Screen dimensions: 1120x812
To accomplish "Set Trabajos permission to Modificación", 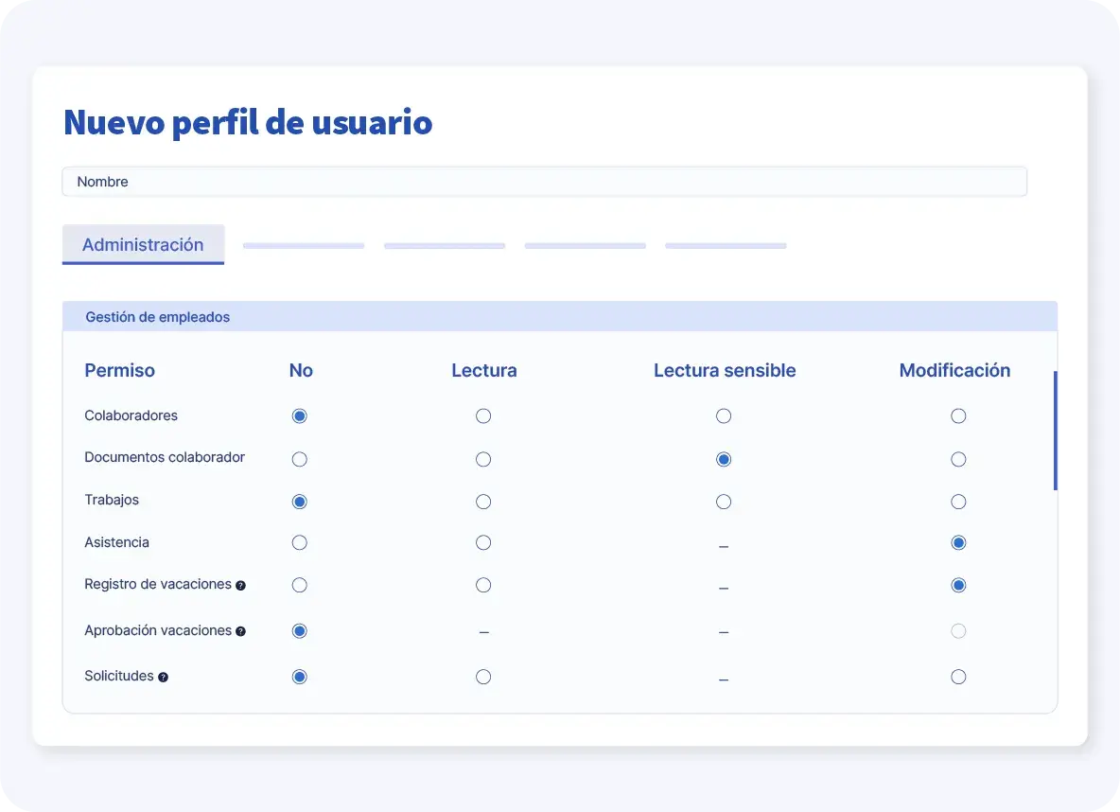I will point(958,502).
